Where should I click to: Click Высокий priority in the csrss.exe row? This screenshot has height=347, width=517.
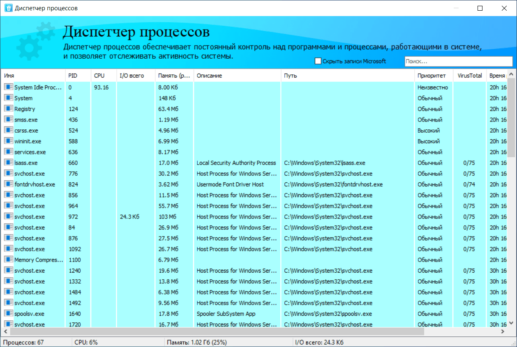click(x=429, y=131)
